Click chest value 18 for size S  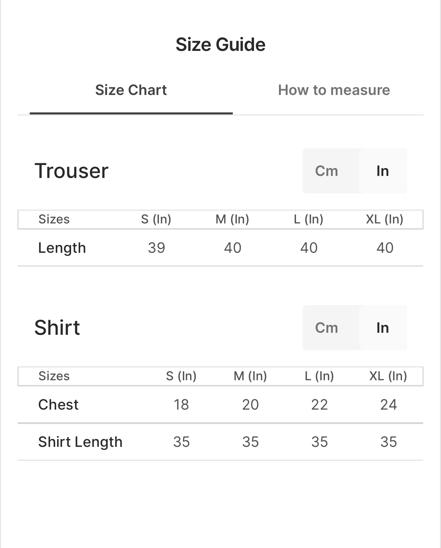181,405
